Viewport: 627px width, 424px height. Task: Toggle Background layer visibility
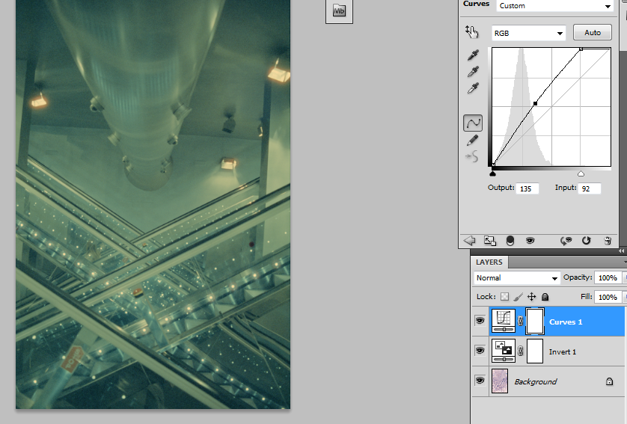(480, 381)
